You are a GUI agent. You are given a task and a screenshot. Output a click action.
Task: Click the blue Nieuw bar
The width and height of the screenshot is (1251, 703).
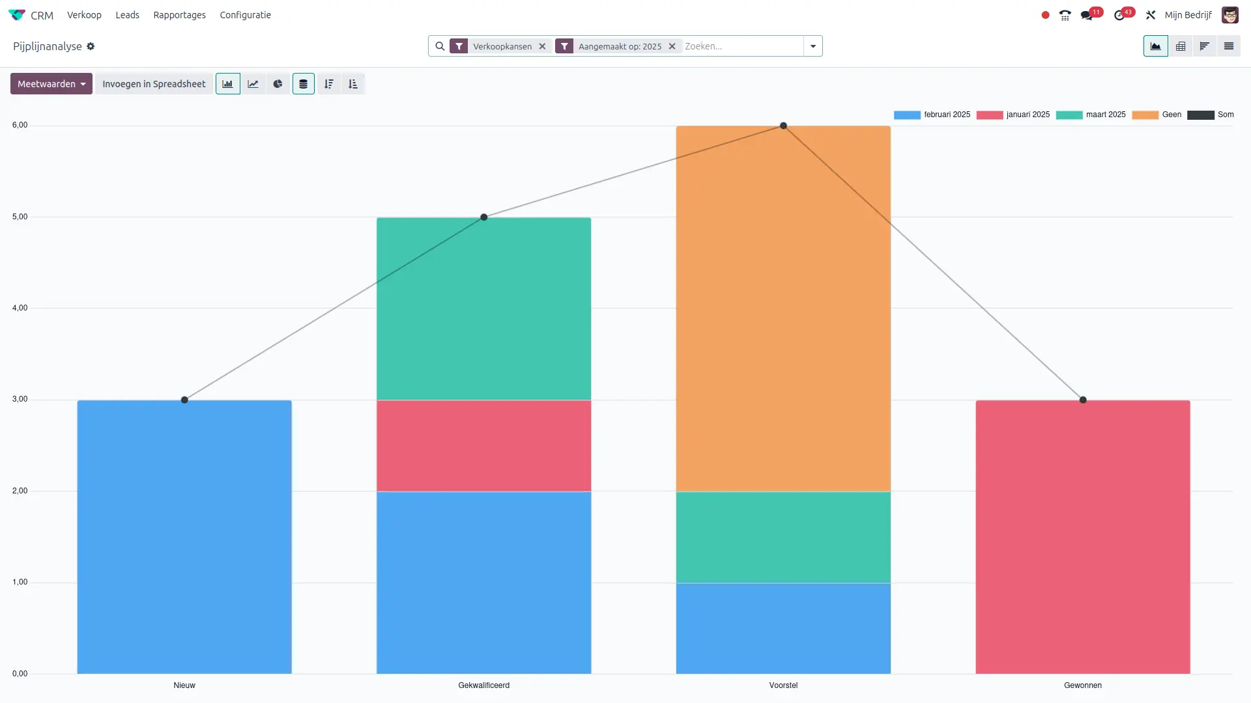coord(184,537)
